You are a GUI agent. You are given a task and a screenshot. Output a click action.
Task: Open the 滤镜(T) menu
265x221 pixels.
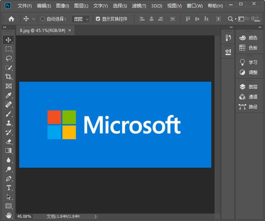pyautogui.click(x=139, y=6)
